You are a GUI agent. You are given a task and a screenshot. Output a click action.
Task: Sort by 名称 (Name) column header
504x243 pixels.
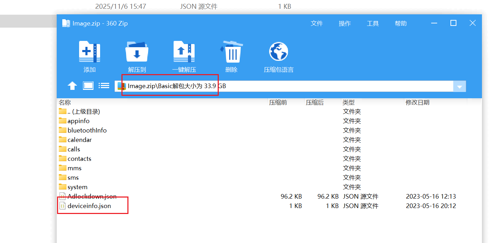tap(65, 102)
